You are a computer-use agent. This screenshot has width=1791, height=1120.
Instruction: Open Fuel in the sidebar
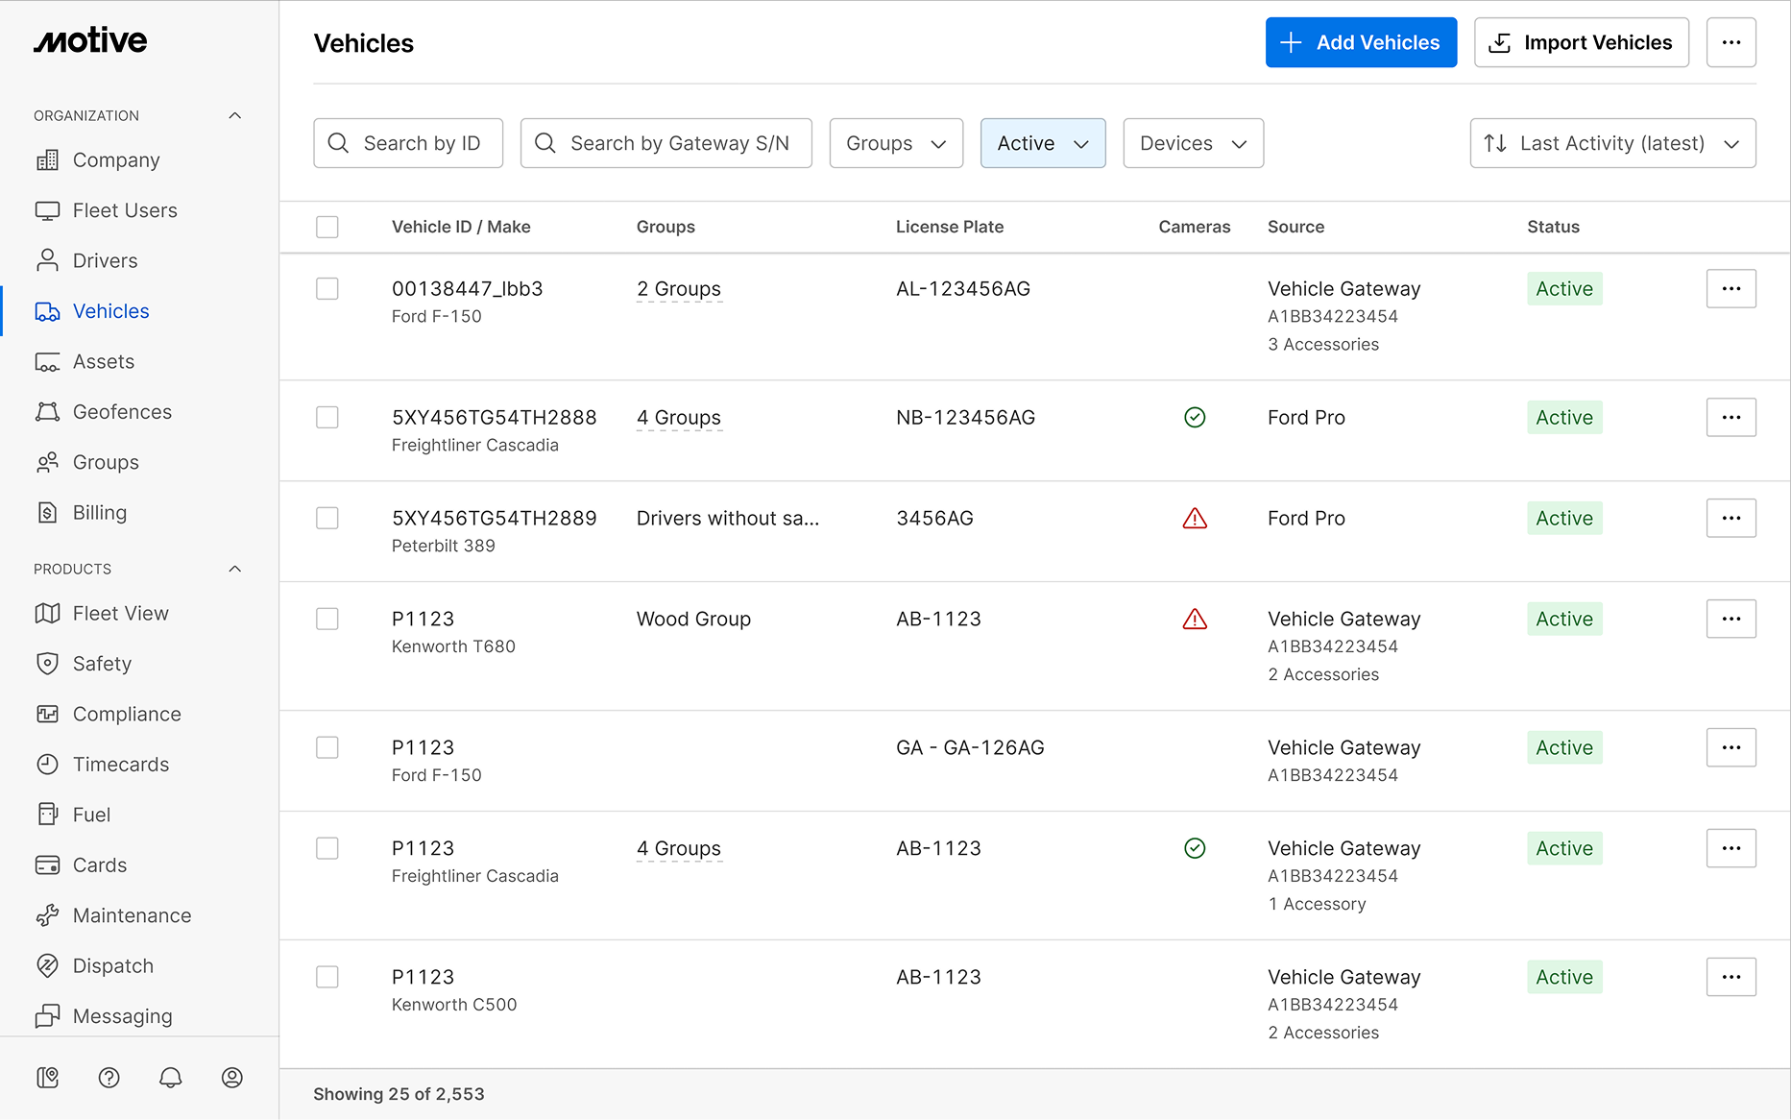(91, 816)
